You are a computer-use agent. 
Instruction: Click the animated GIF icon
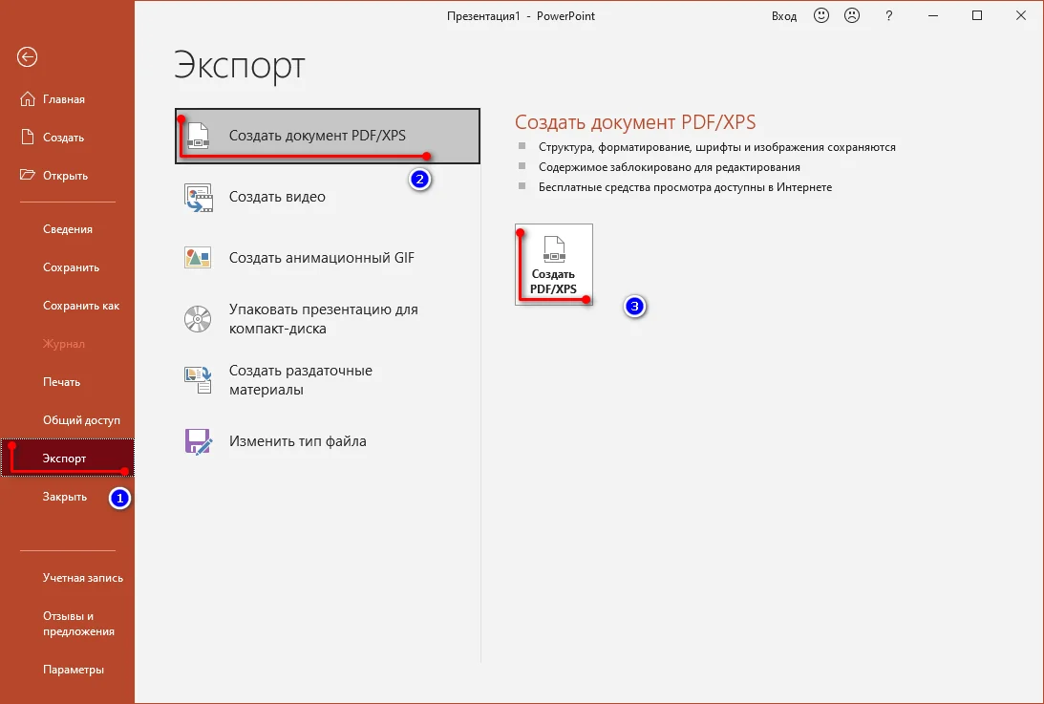(198, 258)
